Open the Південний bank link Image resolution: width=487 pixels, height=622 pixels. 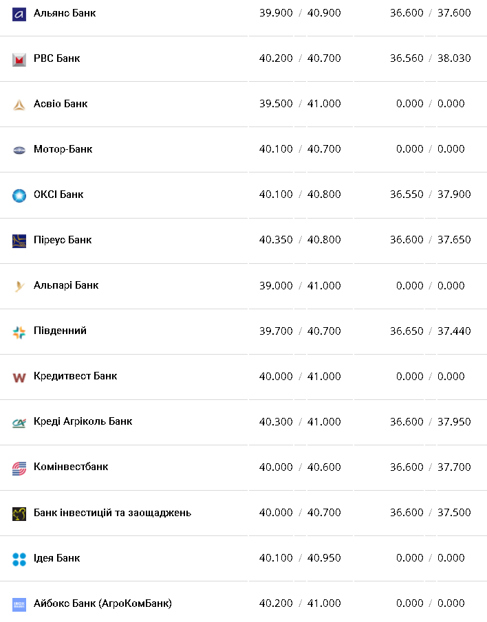[x=60, y=331]
